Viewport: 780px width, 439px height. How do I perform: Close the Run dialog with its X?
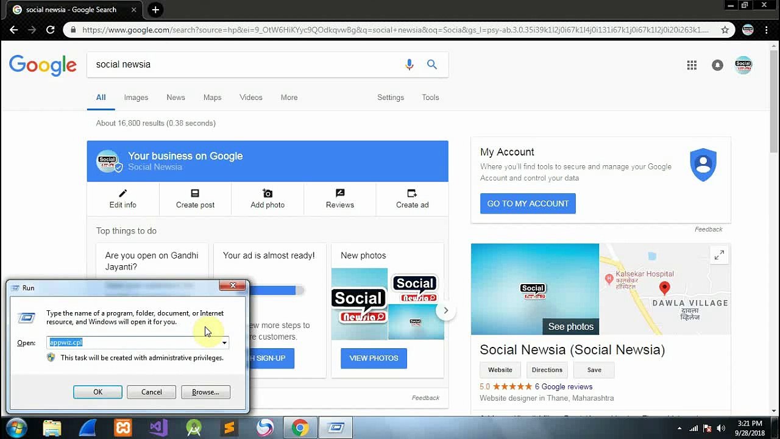pos(233,285)
